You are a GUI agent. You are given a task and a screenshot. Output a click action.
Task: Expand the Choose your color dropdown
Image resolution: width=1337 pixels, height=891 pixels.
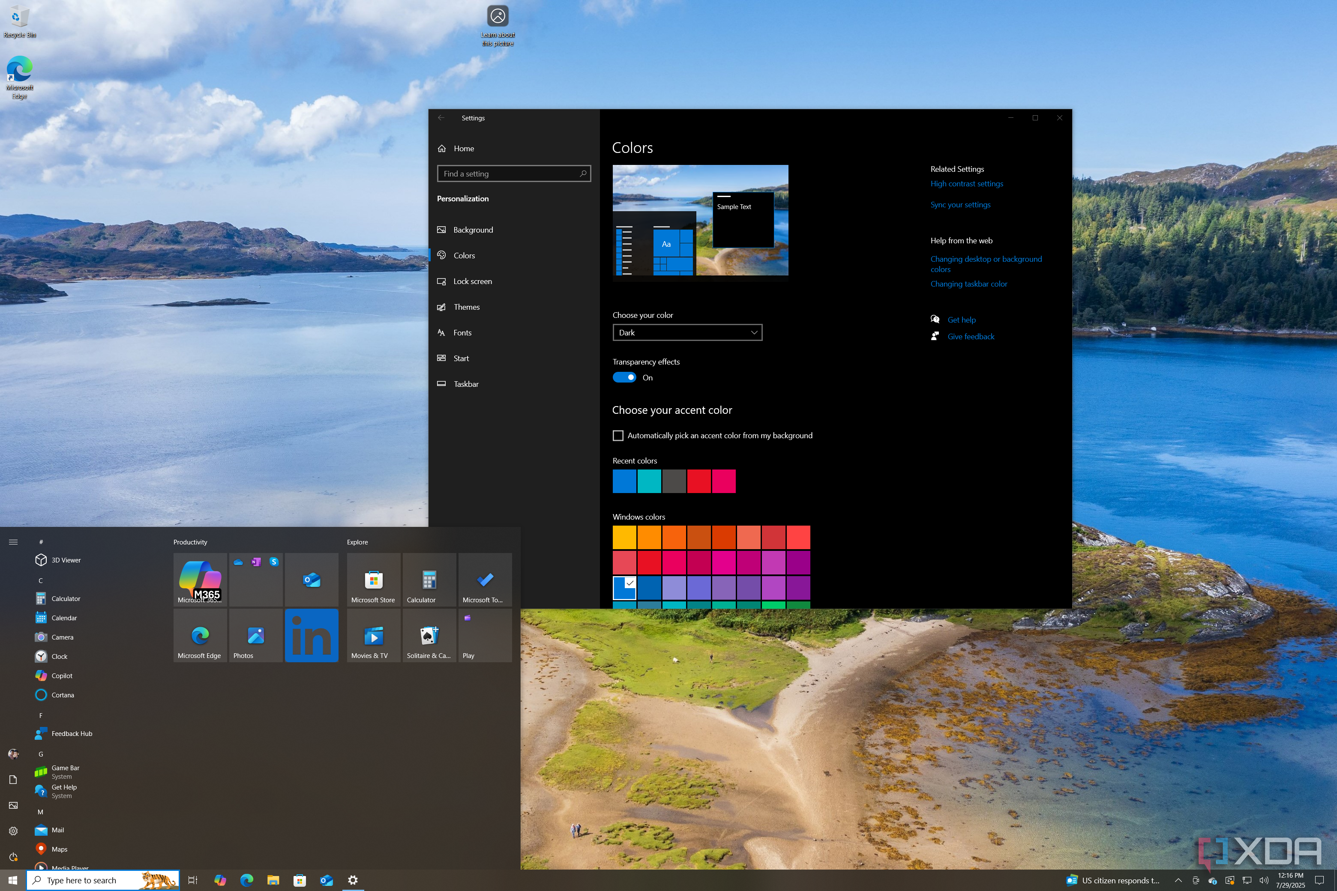pyautogui.click(x=686, y=332)
